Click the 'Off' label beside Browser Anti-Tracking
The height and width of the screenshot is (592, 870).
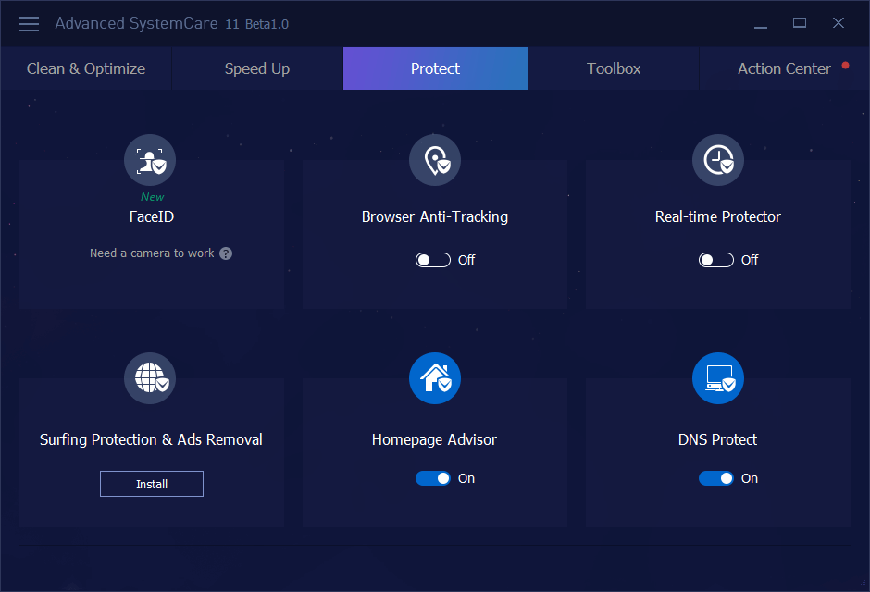(466, 260)
